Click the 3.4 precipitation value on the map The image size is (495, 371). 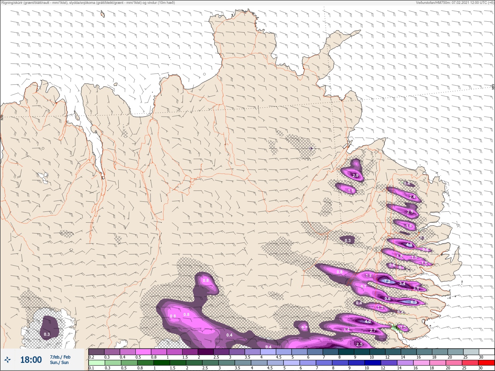(402, 284)
